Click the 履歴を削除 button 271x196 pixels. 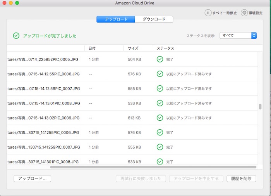point(241,179)
